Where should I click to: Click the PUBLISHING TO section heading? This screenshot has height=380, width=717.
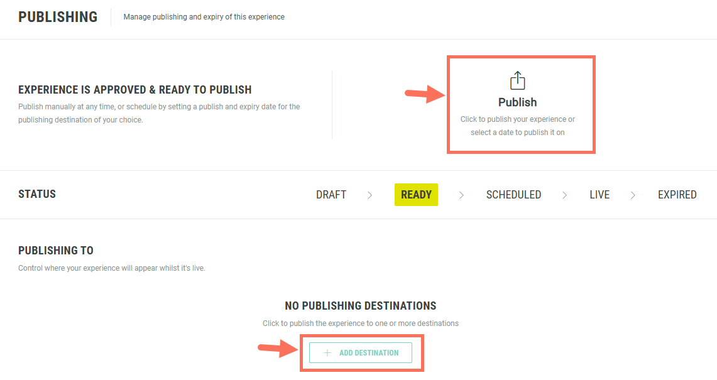(56, 251)
